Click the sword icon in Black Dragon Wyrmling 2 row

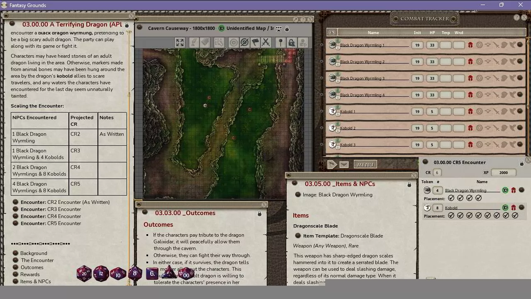tap(496, 61)
